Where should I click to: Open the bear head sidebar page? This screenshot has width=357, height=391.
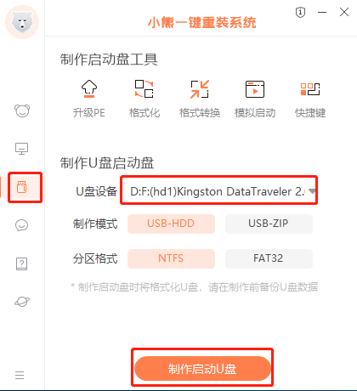[x=22, y=110]
